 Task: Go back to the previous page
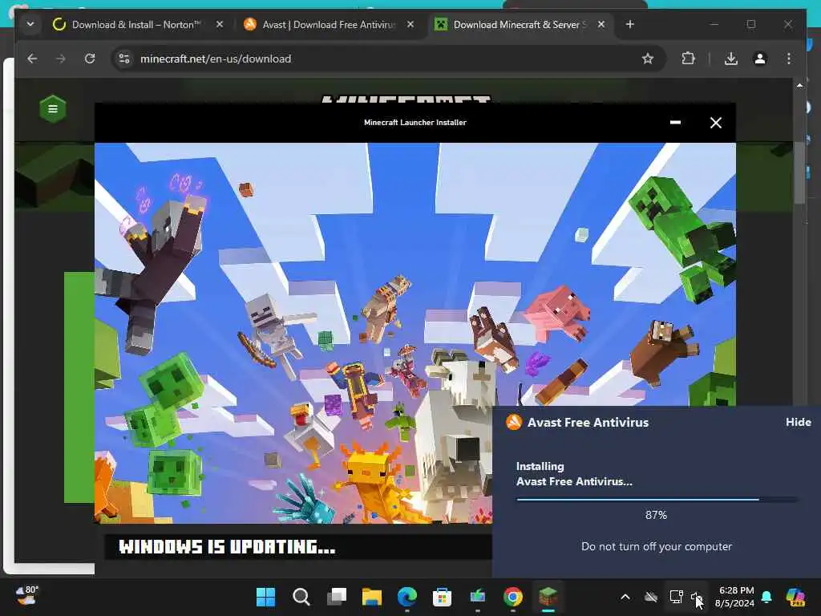pyautogui.click(x=32, y=59)
